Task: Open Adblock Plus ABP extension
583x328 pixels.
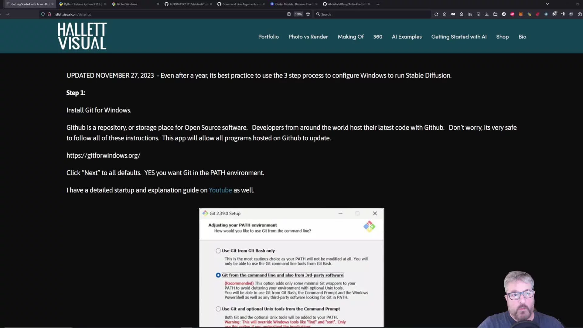Action: click(512, 14)
